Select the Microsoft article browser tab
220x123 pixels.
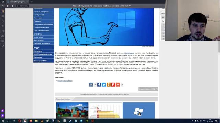click(18, 2)
